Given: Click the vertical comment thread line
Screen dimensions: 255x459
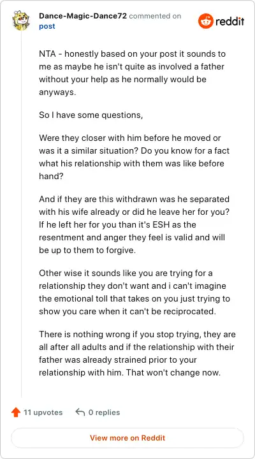Looking at the screenshot, I should [x=21, y=214].
